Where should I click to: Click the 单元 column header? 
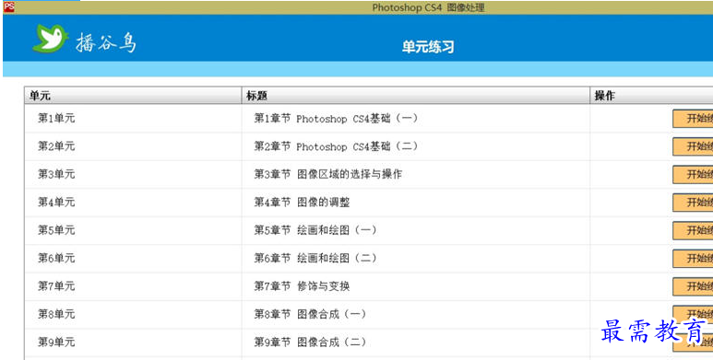pyautogui.click(x=133, y=96)
